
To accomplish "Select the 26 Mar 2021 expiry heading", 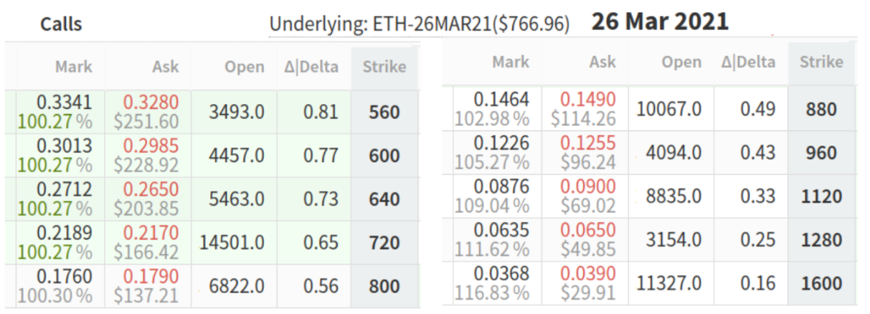I will pos(659,22).
